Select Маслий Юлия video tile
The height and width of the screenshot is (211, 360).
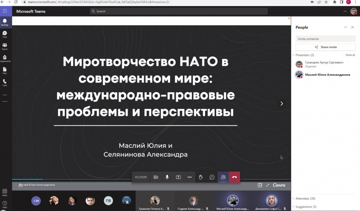[x=233, y=201]
